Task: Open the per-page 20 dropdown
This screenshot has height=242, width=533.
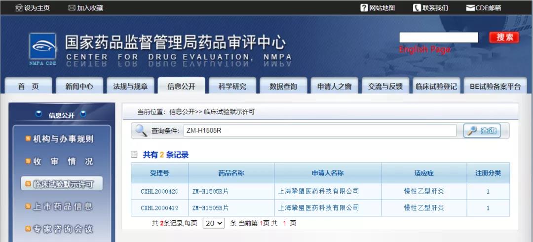Action: [214, 223]
